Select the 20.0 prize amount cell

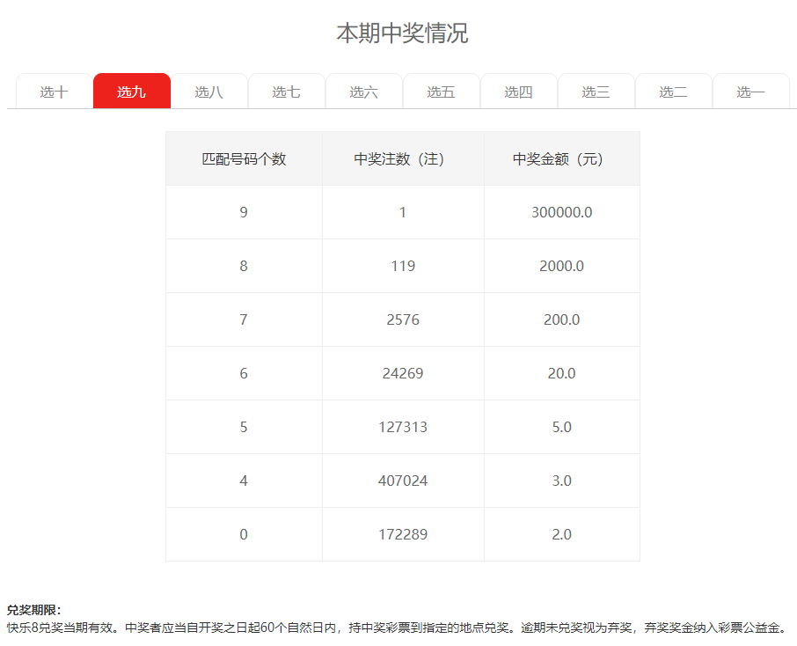click(561, 374)
